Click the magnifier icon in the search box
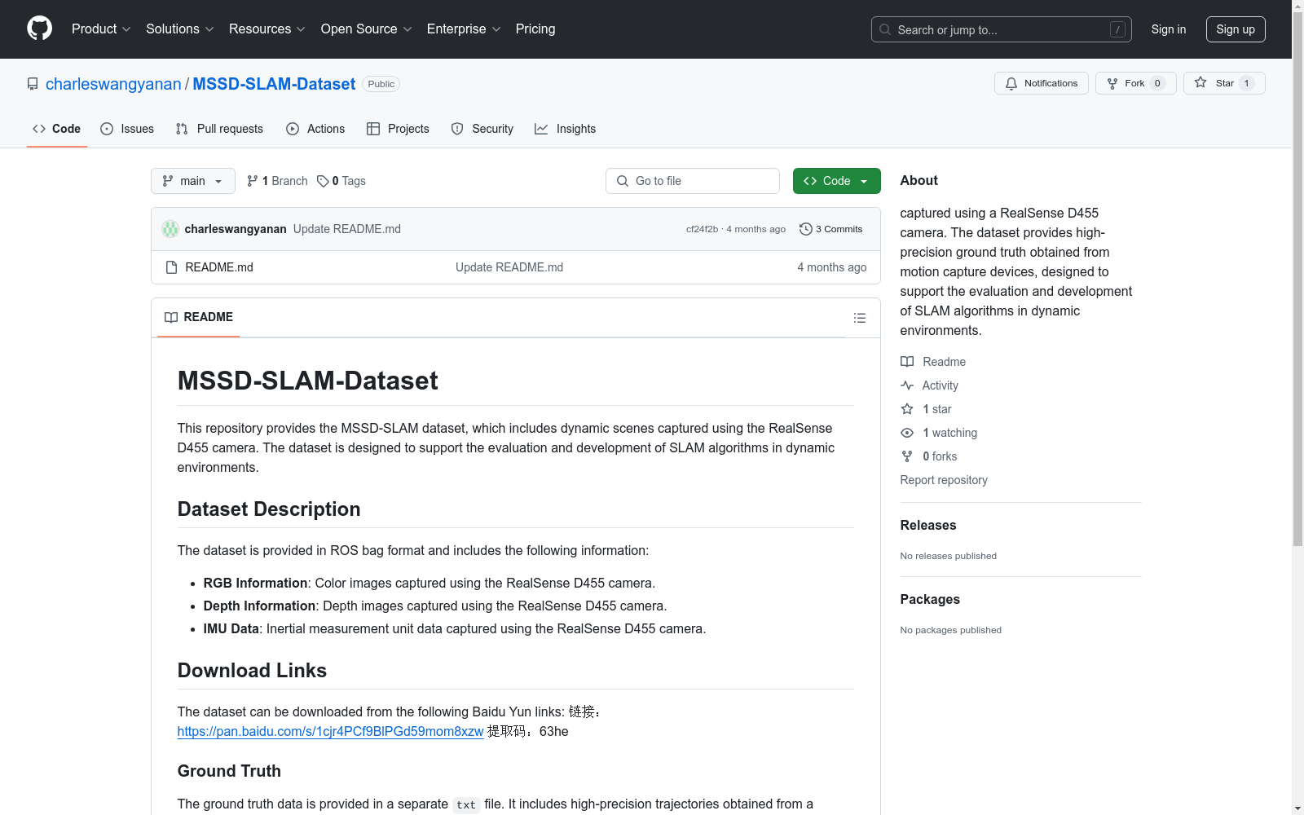Screen dimensions: 1304x815 click(x=885, y=29)
